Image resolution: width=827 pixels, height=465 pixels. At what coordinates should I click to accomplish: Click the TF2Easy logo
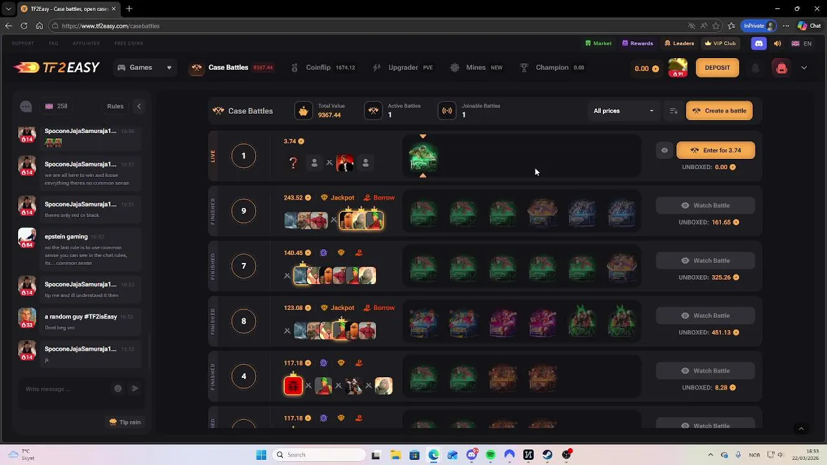coord(56,67)
